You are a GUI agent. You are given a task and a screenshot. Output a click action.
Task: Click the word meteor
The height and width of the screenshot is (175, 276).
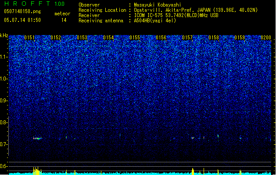(62, 14)
